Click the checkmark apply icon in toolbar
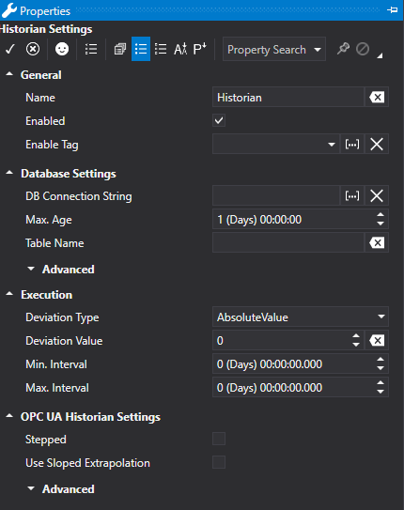The image size is (404, 510). pyautogui.click(x=10, y=49)
